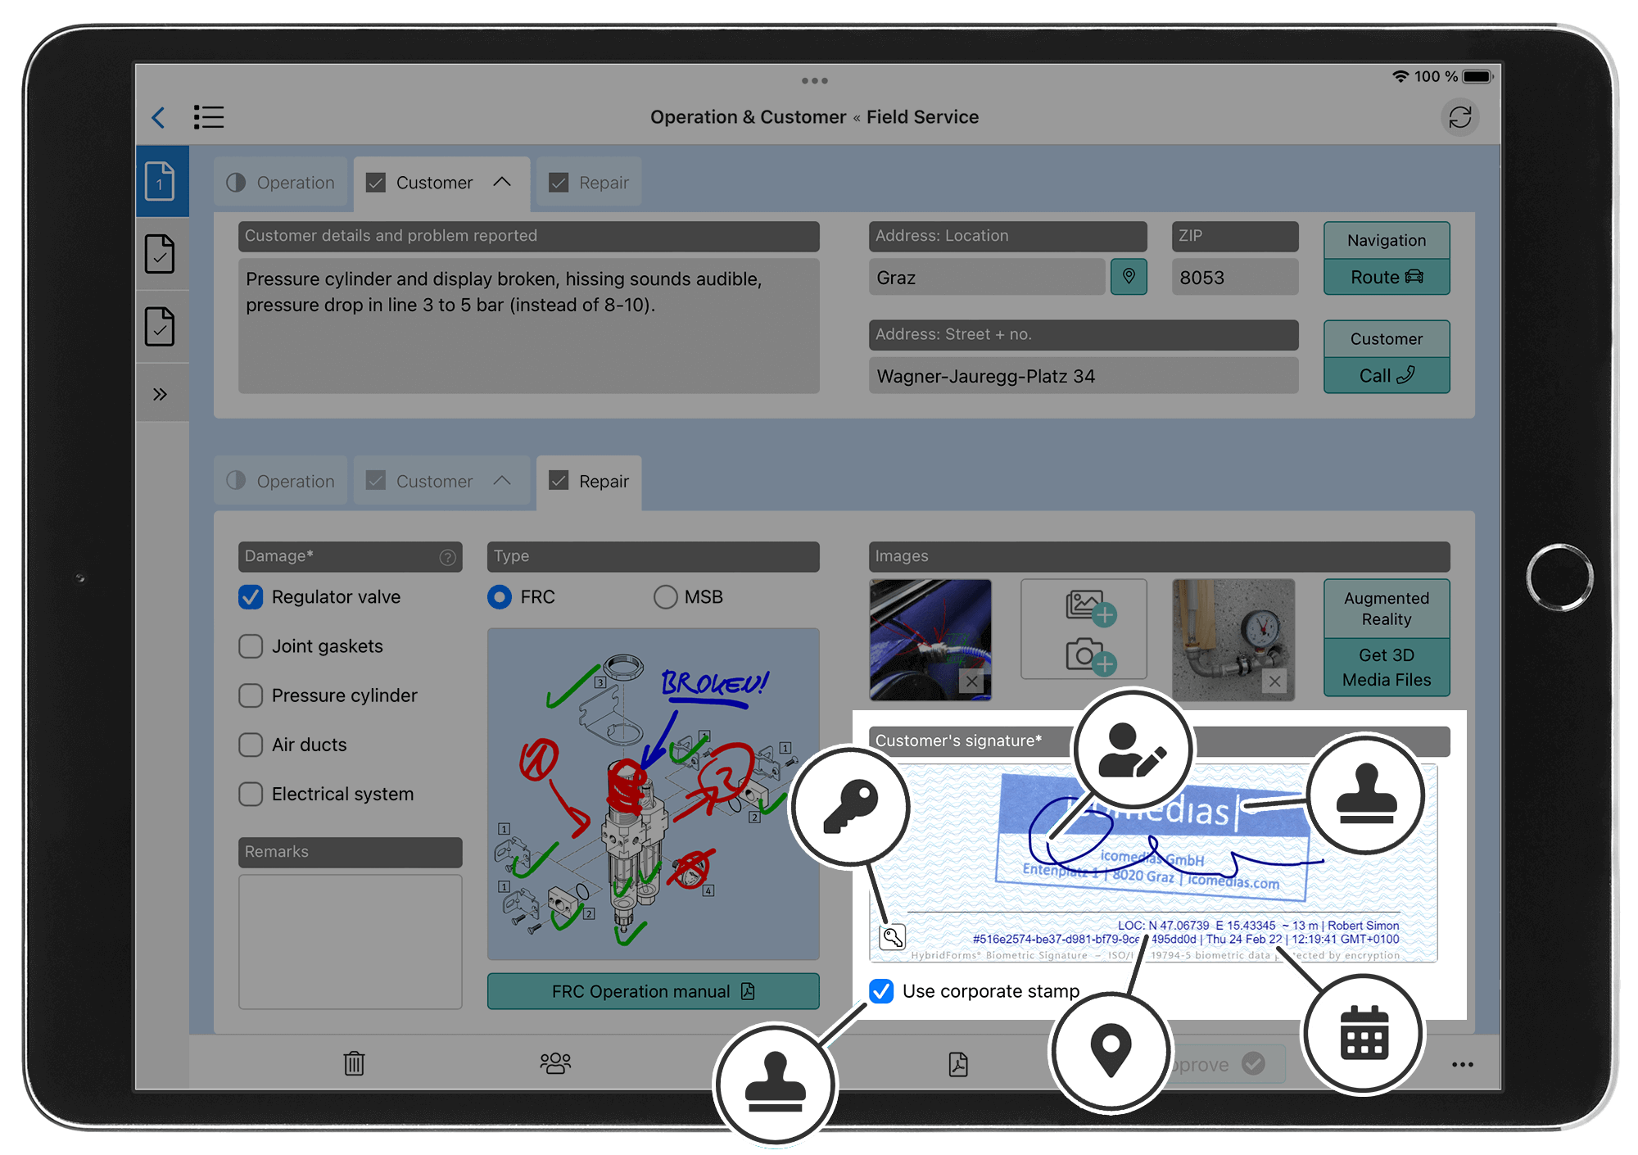This screenshot has height=1155, width=1638.
Task: Click the biometric signature lock icon
Action: (x=891, y=937)
